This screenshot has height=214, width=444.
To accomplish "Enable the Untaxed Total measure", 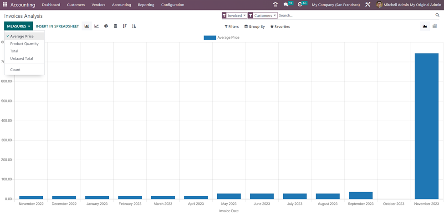I will (21, 59).
